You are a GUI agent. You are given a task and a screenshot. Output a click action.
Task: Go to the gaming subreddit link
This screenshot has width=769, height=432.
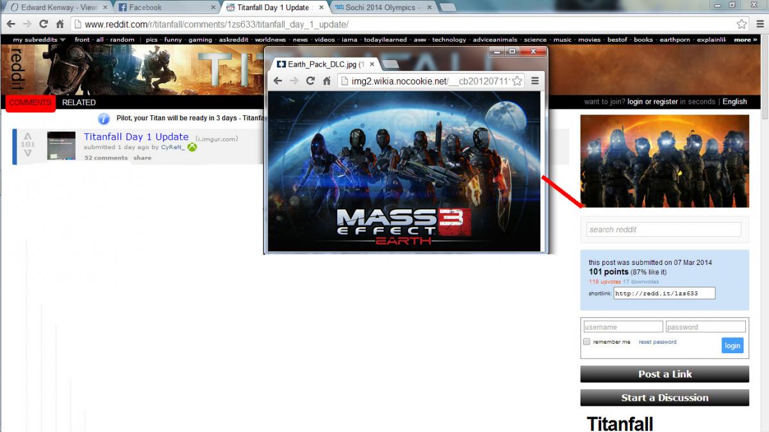(x=200, y=40)
